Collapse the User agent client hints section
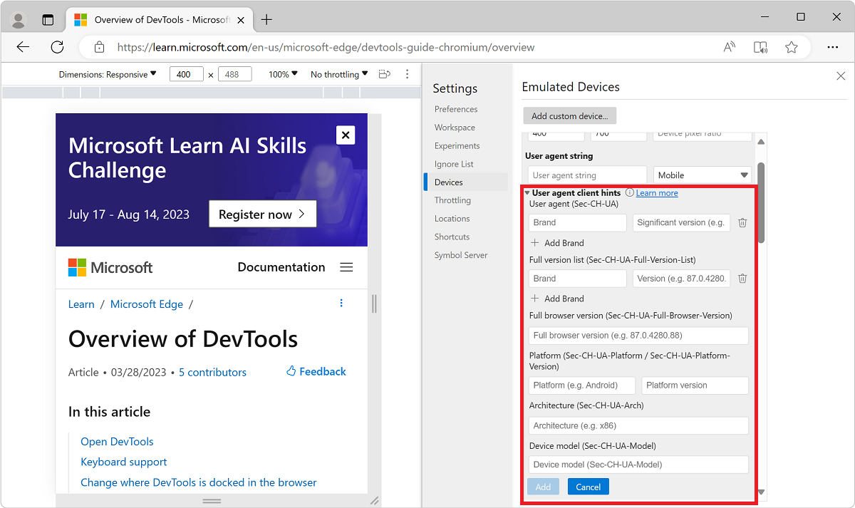This screenshot has height=508, width=855. tap(527, 192)
